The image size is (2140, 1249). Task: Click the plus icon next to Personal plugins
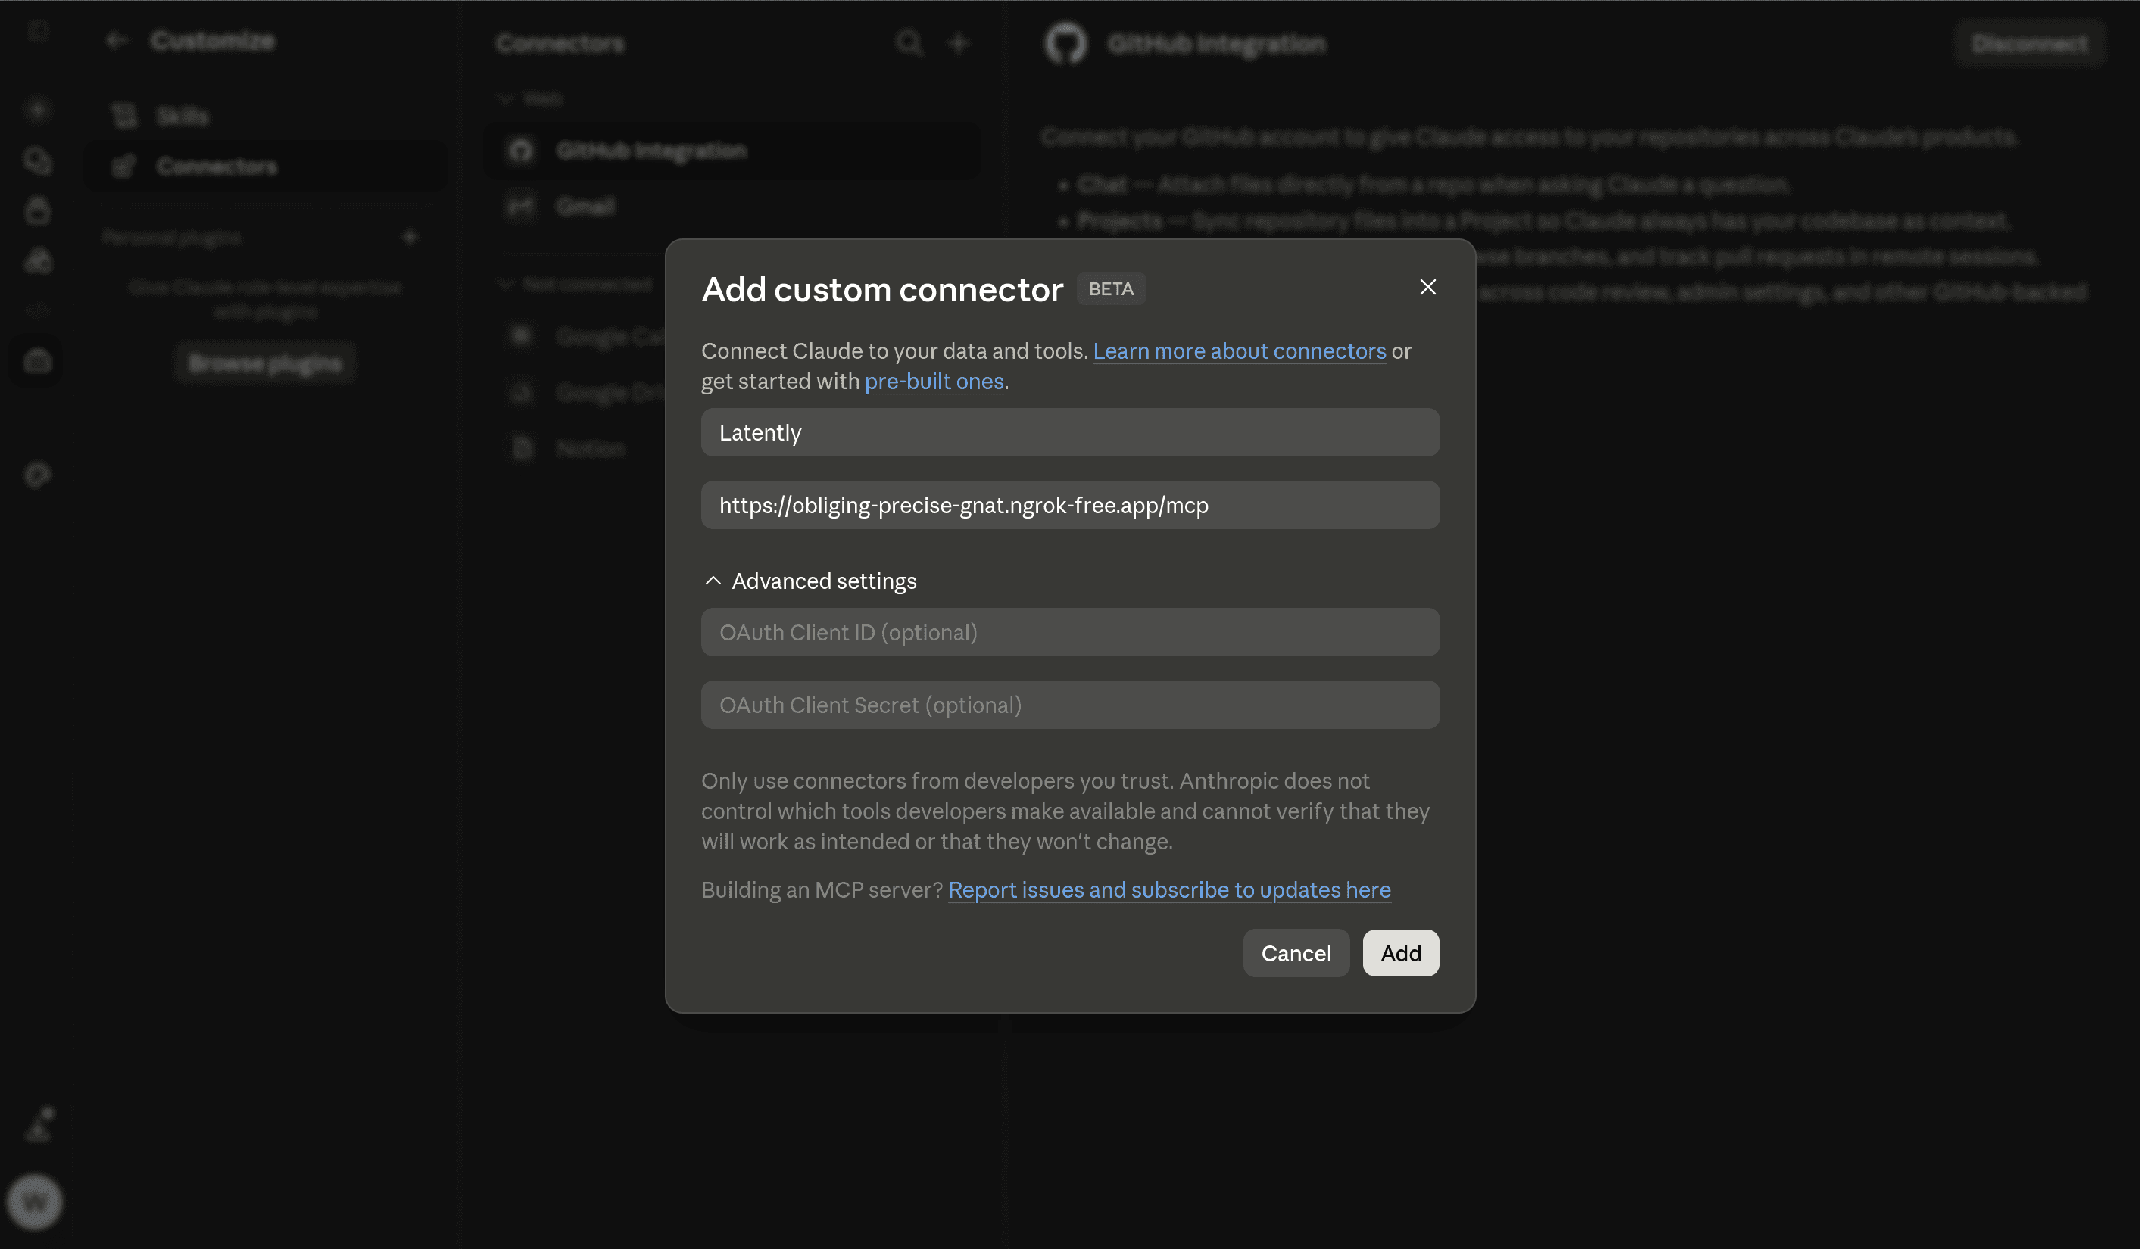(410, 237)
